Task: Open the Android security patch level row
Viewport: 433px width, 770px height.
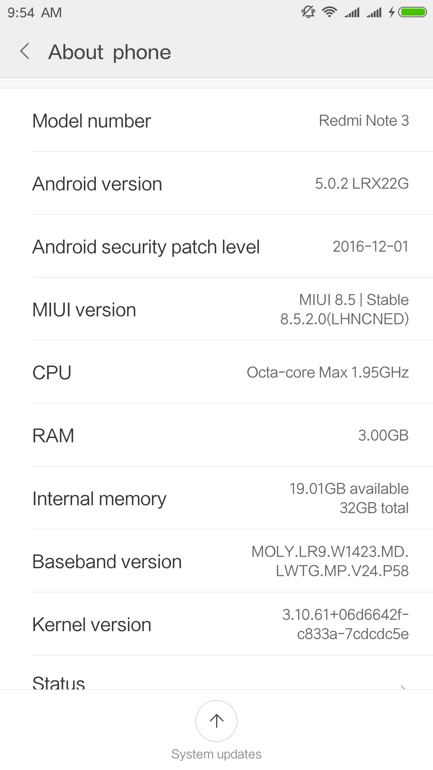Action: (216, 246)
